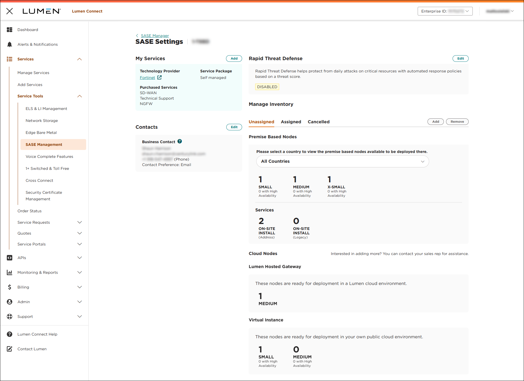Go back via SASE Manager link
This screenshot has width=524, height=381.
(x=155, y=36)
